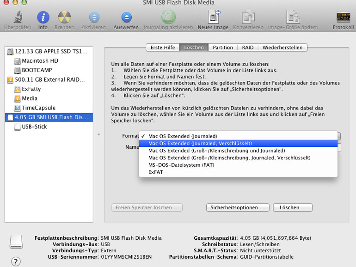
Task: Open the Protokoll log icon
Action: click(x=343, y=17)
